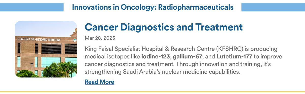The image size is (305, 94).
Task: Click the Cancer Diagnostics and Treatment headline
Action: coord(164,27)
